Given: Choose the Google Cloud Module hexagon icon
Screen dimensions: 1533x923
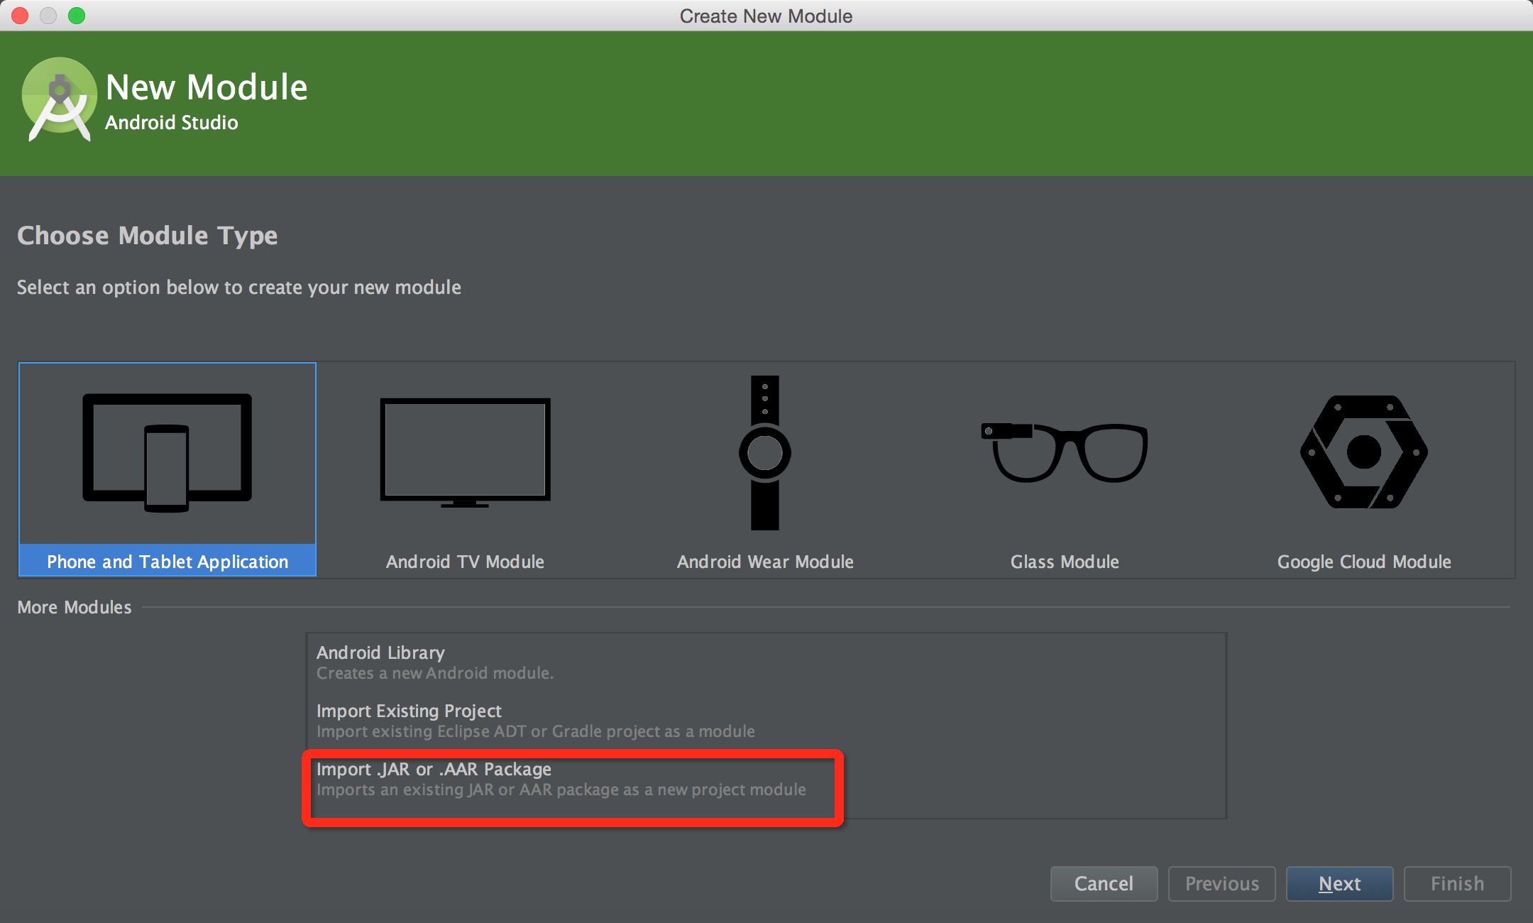Looking at the screenshot, I should (x=1364, y=452).
